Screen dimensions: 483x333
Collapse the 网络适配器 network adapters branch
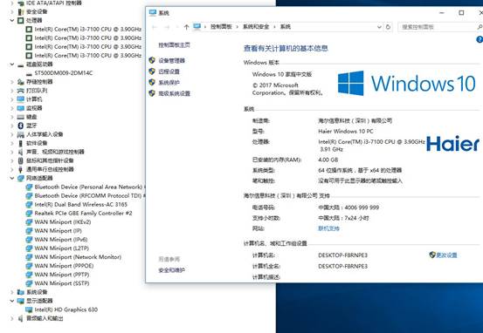tap(12, 178)
